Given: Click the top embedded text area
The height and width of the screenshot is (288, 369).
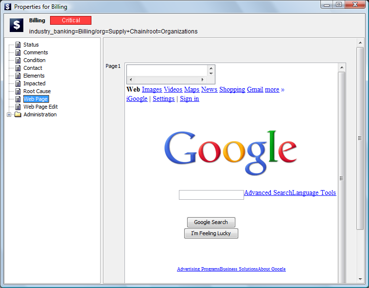Looking at the screenshot, I should tap(167, 70).
